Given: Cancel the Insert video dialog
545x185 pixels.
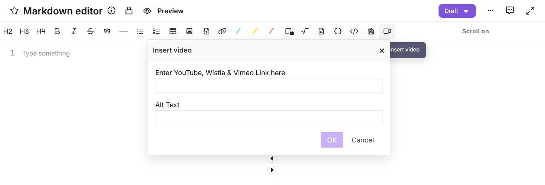Looking at the screenshot, I should click(363, 140).
